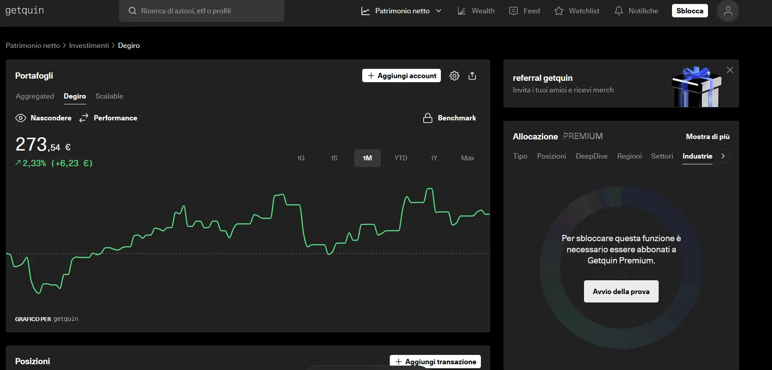Select the Posizioni allocation tab

pyautogui.click(x=552, y=156)
